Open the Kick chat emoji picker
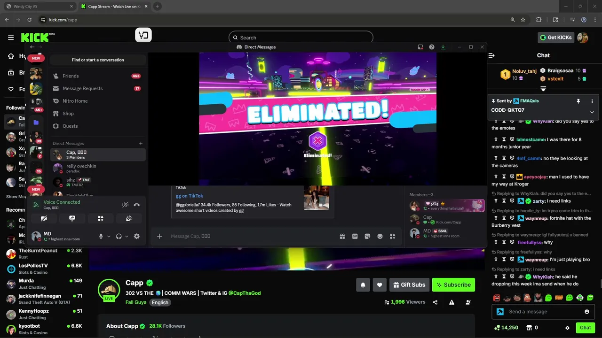This screenshot has width=602, height=338. 586,311
